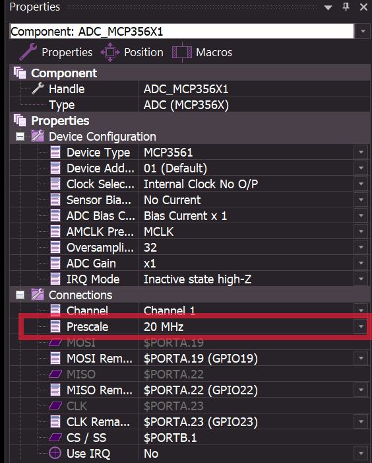Open the Use IRQ dropdown
This screenshot has height=463, width=372.
coord(361,453)
